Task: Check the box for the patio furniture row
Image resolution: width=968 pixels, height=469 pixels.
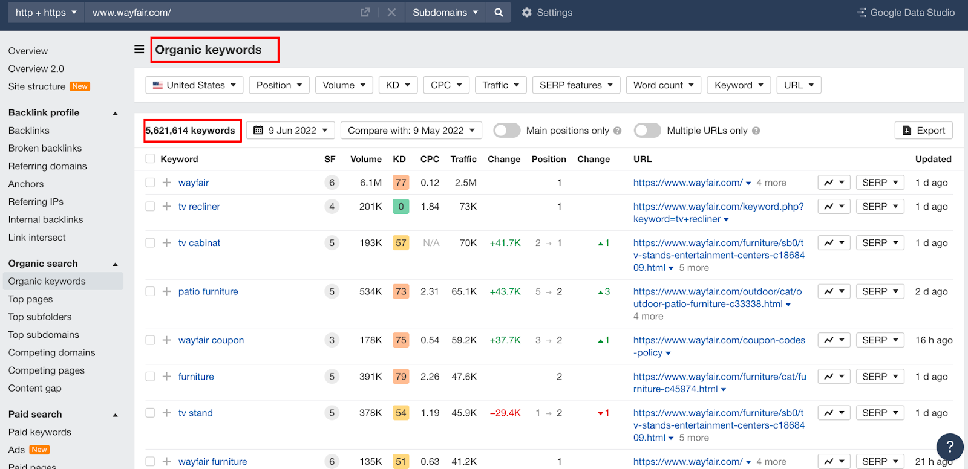Action: pos(150,291)
